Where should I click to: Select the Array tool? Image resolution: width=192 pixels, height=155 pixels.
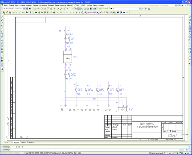pos(189,29)
